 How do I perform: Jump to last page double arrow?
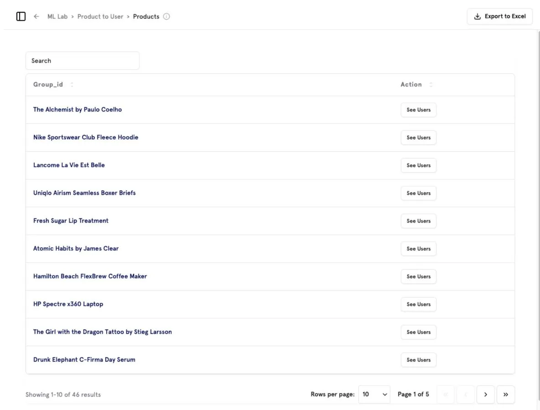coord(505,395)
